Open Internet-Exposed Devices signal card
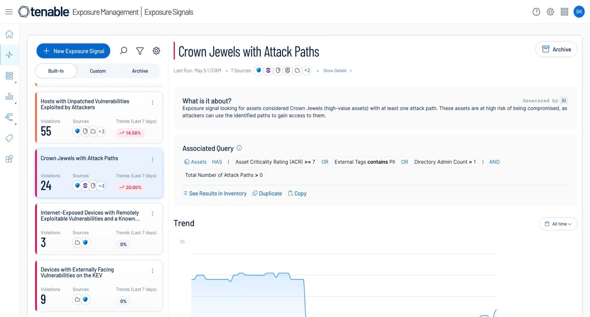 click(99, 229)
